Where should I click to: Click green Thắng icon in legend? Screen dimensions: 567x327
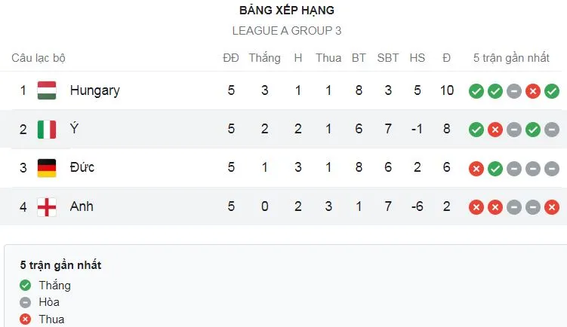coord(26,286)
